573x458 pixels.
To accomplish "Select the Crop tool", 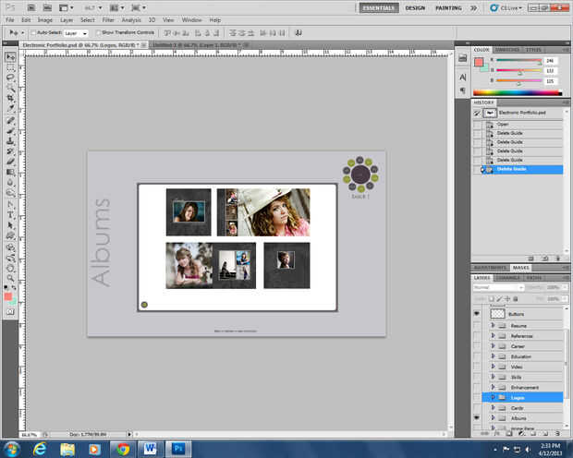I will tap(10, 100).
